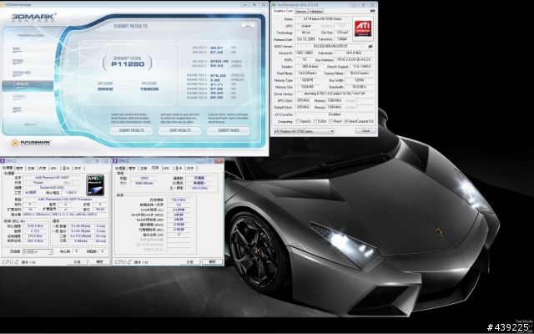The width and height of the screenshot is (534, 334).
Task: Click the CPU-Z processor window title icon
Action: [3, 161]
